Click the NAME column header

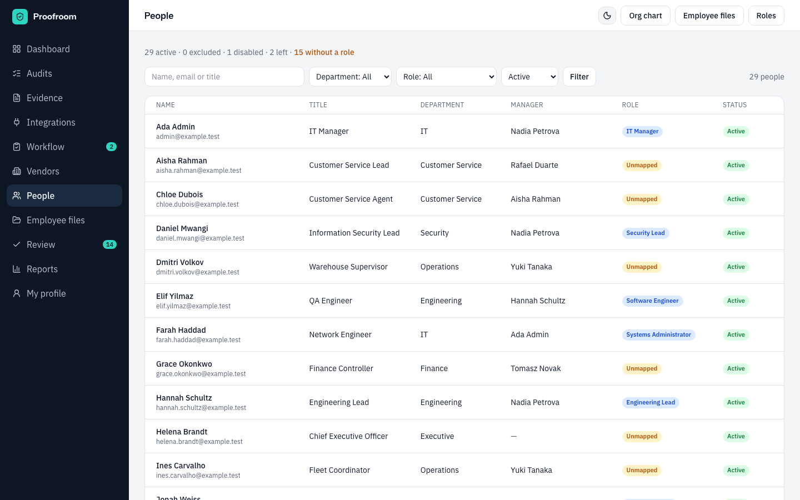166,105
